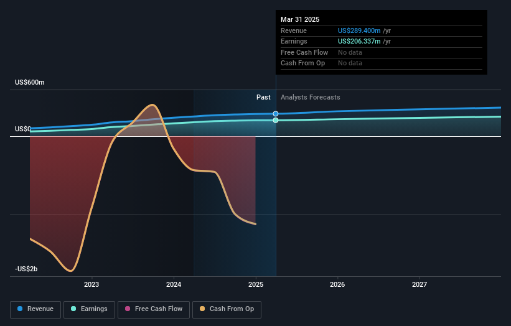Click the -US$2b y-axis label
The image size is (511, 326).
click(26, 269)
